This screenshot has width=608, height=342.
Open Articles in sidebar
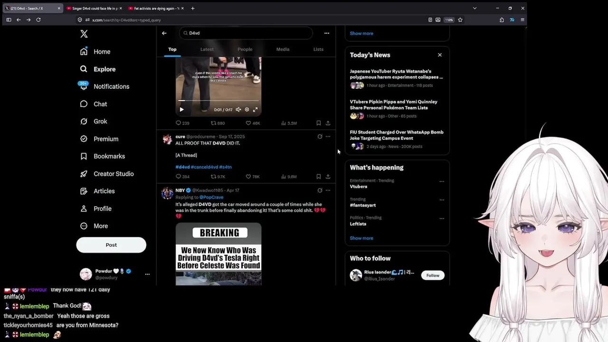[x=97, y=191]
